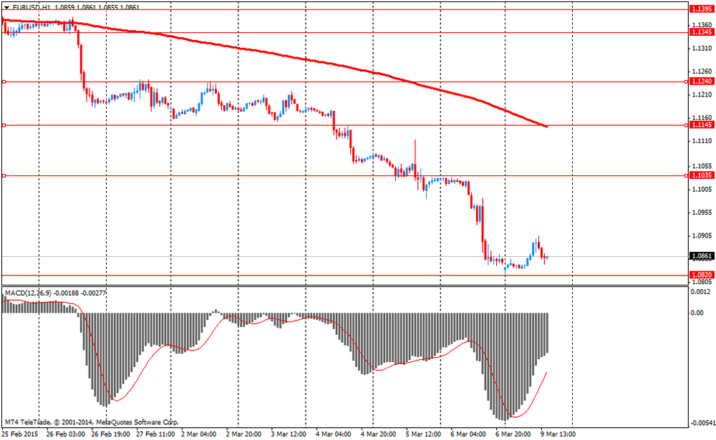This screenshot has width=716, height=440.
Task: Click the 4 Mar 04:00 time label
Action: (334, 434)
